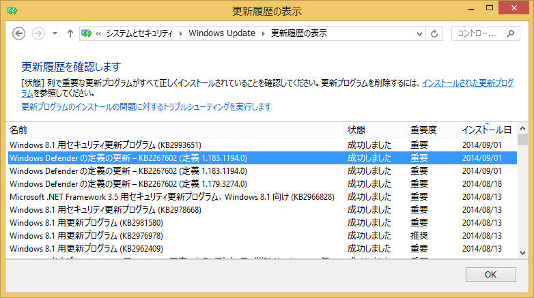Sort by 状態 column header
534x298 pixels.
[375, 130]
